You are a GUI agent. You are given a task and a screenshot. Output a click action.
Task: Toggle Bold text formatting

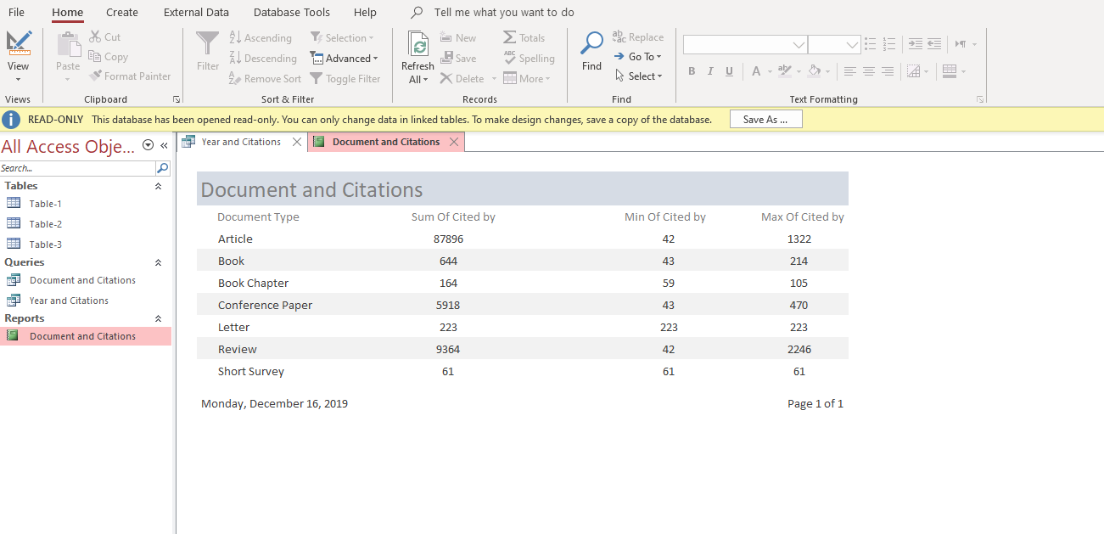pyautogui.click(x=692, y=71)
